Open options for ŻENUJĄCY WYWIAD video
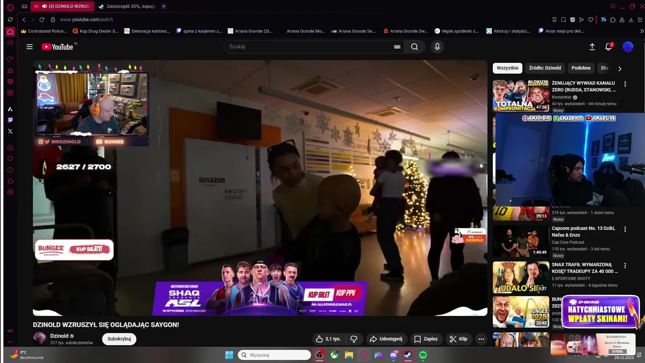645x363 pixels. coord(625,84)
